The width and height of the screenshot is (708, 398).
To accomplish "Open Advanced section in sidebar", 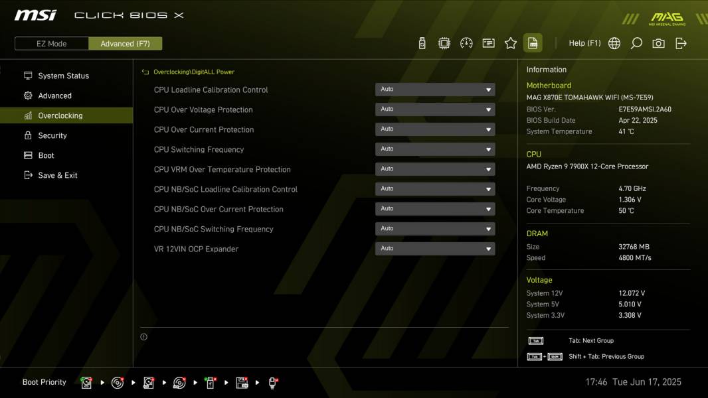I will pyautogui.click(x=66, y=96).
